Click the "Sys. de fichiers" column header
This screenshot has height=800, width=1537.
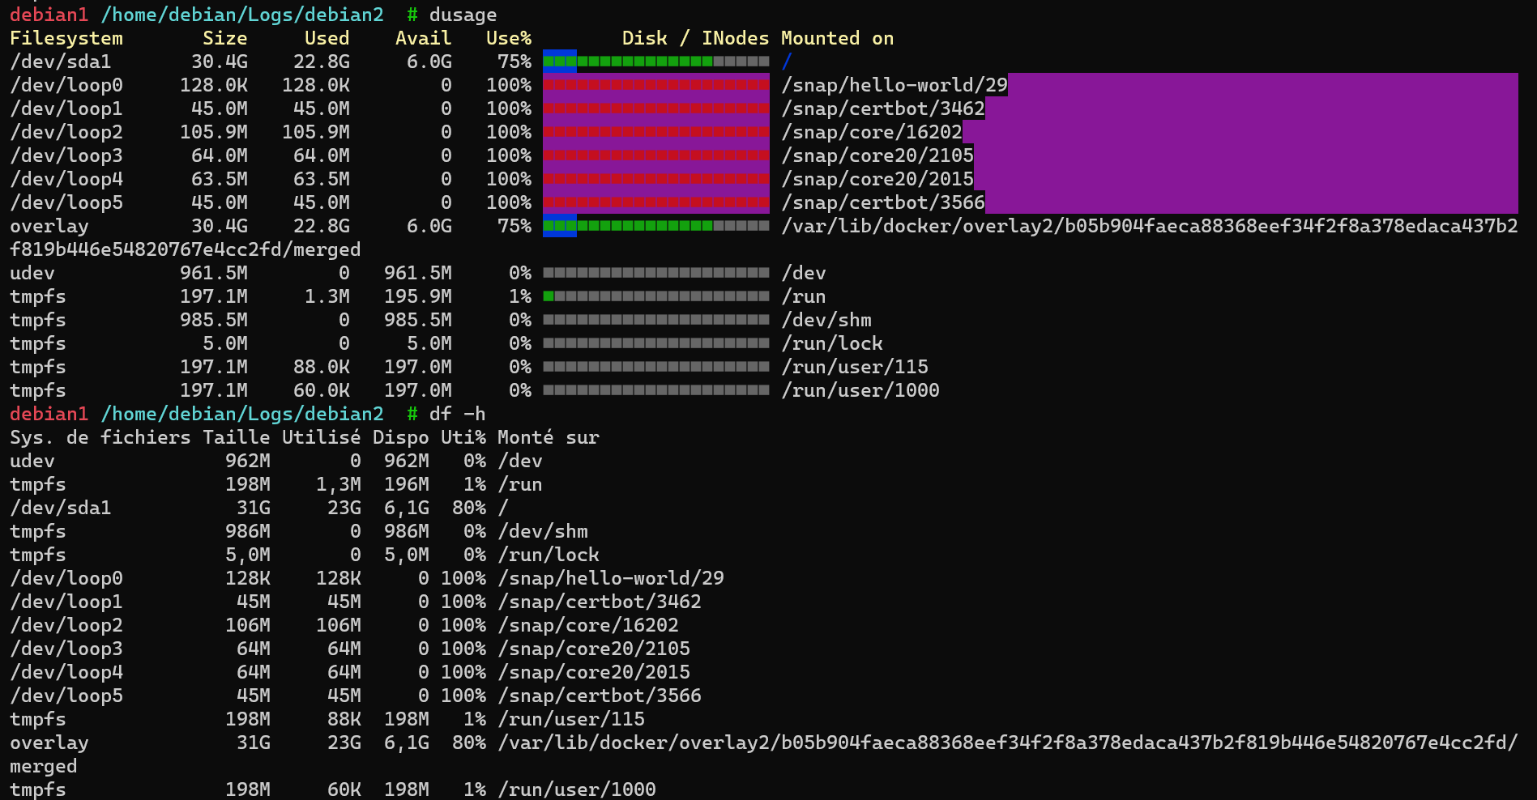coord(100,437)
